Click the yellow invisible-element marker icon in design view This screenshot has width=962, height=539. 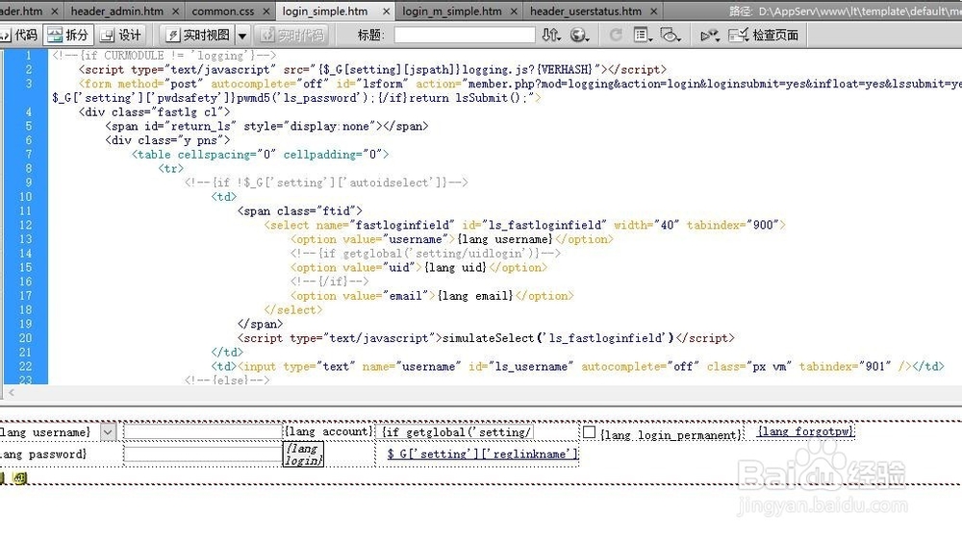click(x=19, y=478)
